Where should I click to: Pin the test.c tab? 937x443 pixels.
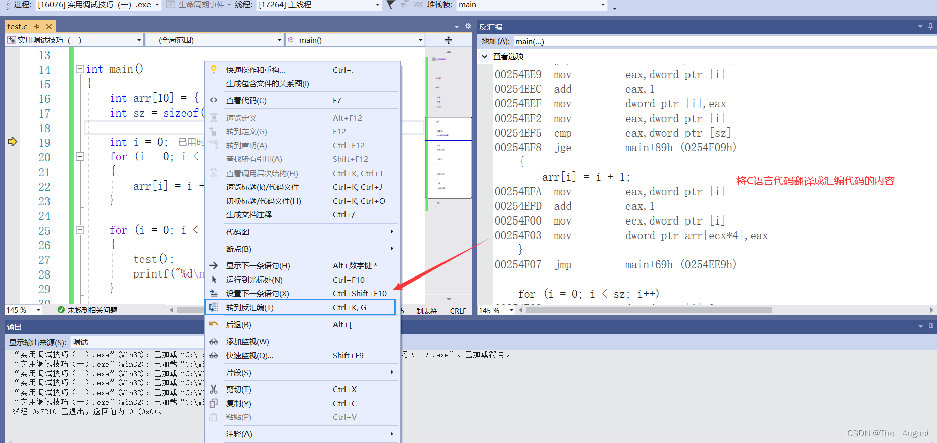[37, 26]
